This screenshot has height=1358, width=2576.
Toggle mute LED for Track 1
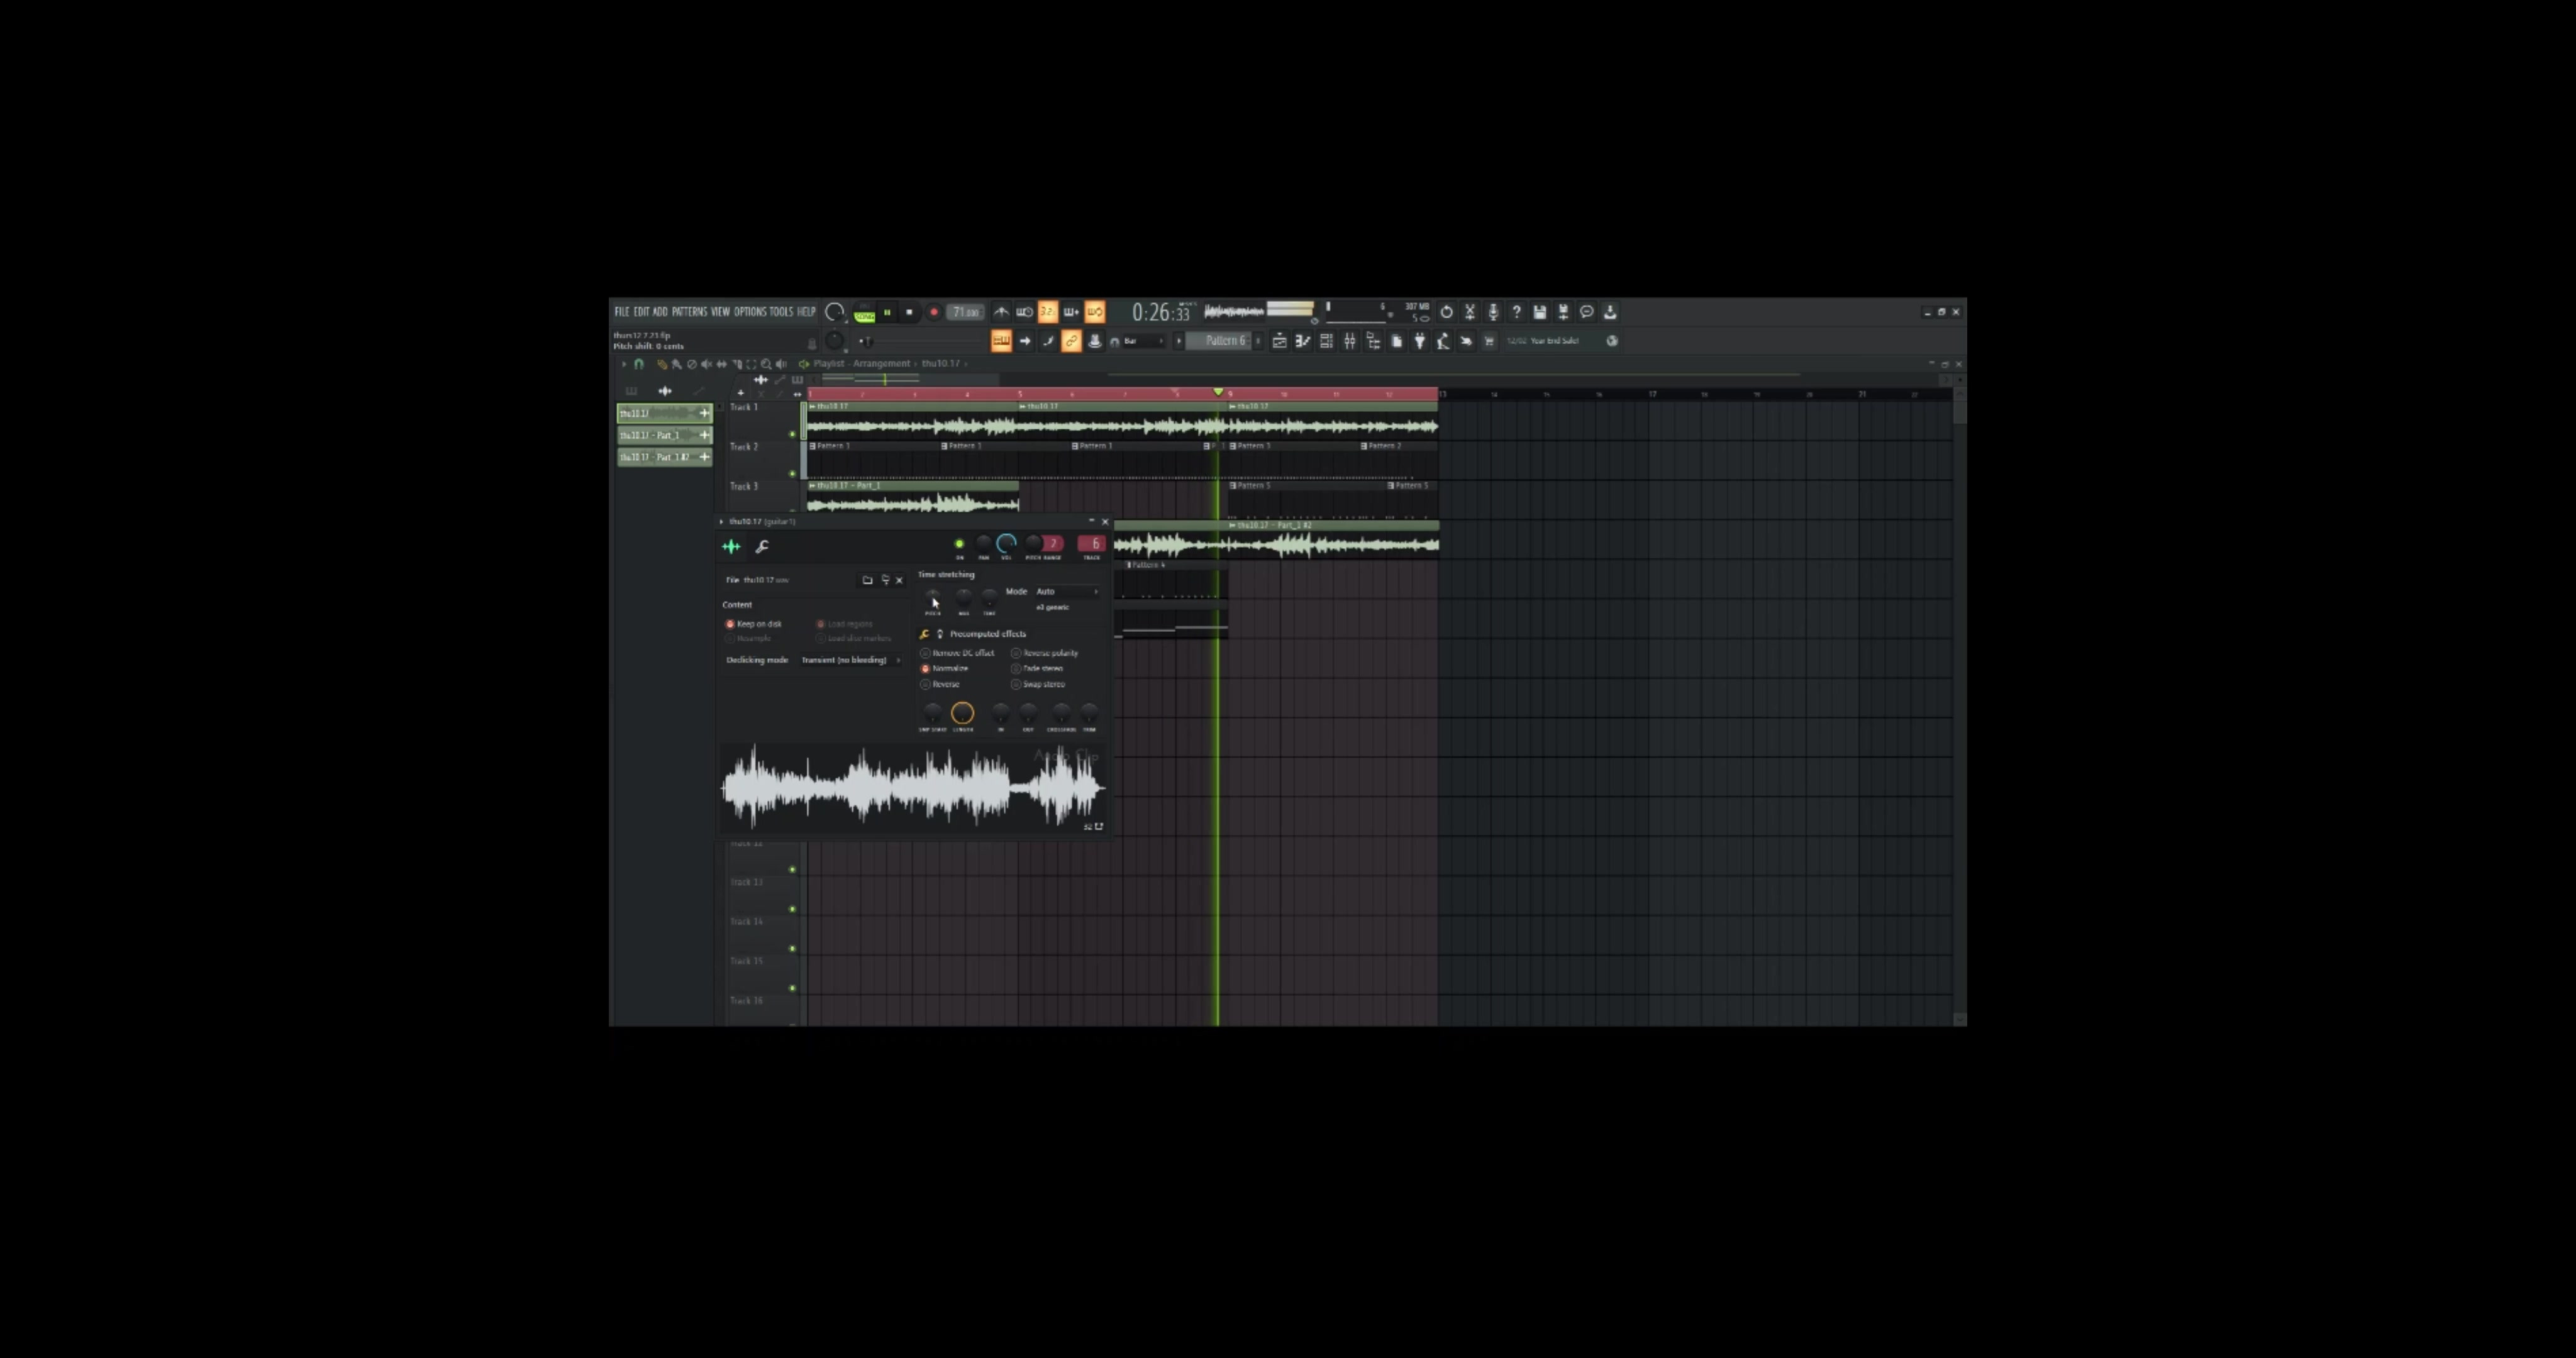(x=793, y=434)
